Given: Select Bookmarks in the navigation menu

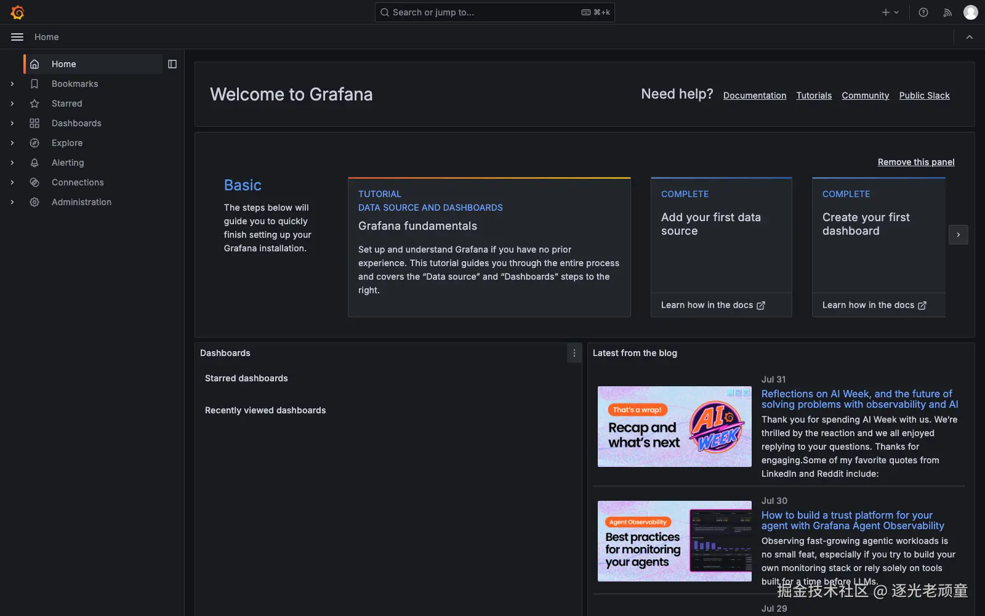Looking at the screenshot, I should [74, 84].
